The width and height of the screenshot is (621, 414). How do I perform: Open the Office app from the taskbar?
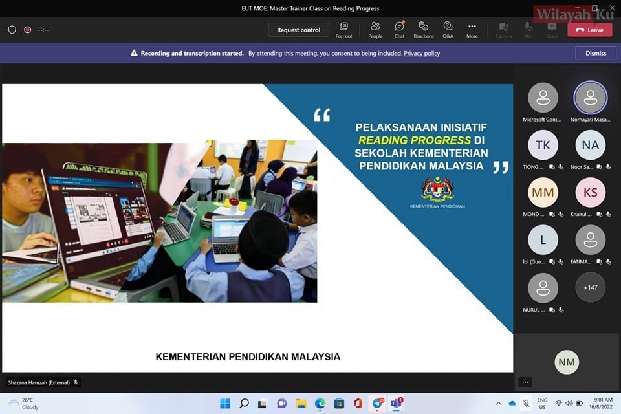click(x=358, y=403)
